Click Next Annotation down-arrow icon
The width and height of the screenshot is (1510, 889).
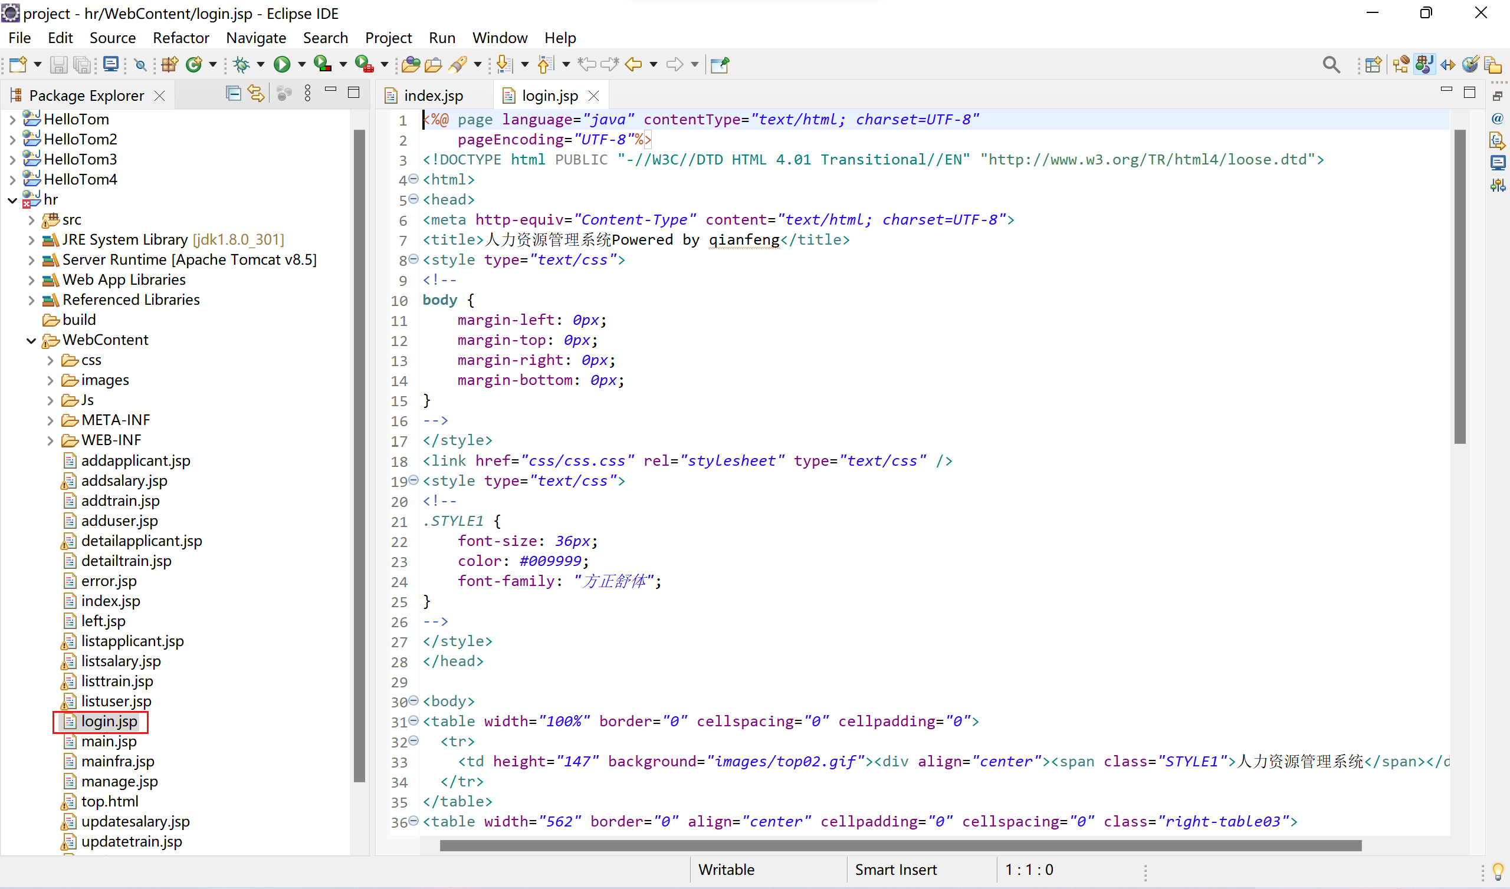point(504,64)
